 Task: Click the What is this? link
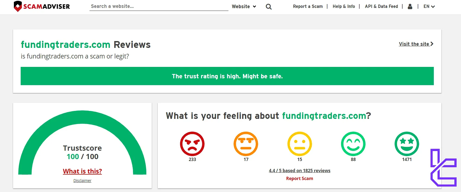pos(82,171)
